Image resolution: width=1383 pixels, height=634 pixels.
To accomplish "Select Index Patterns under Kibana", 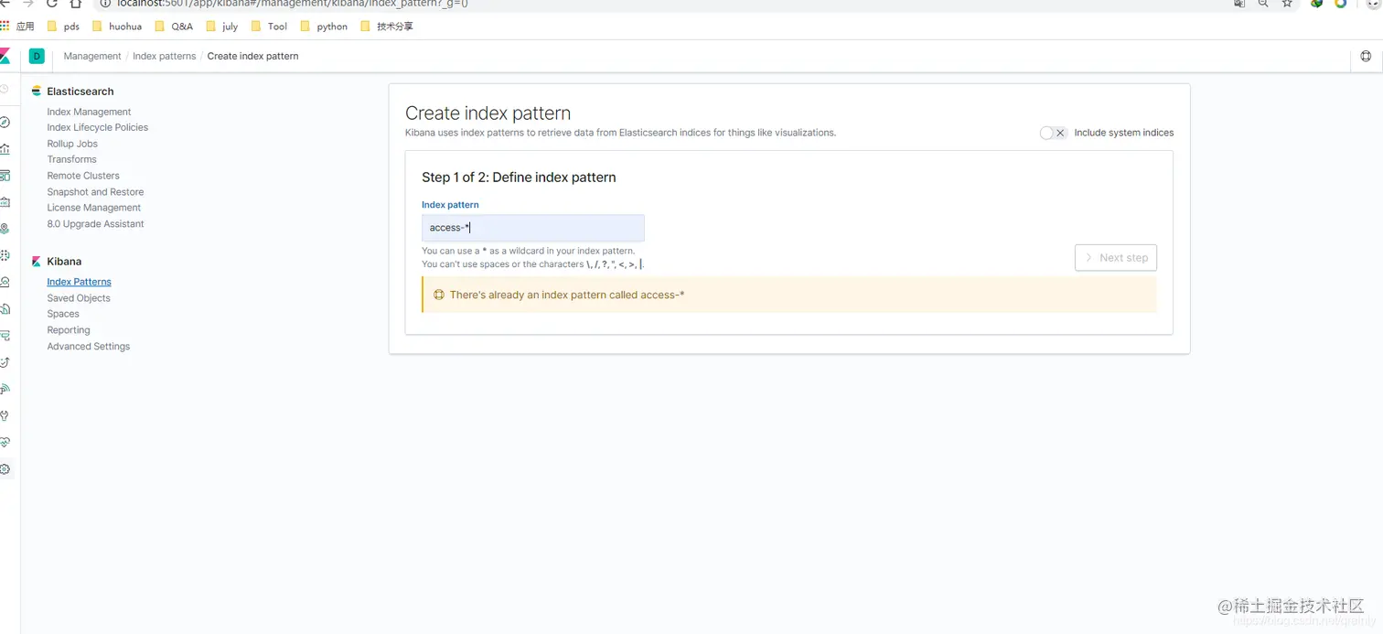I will pyautogui.click(x=79, y=282).
